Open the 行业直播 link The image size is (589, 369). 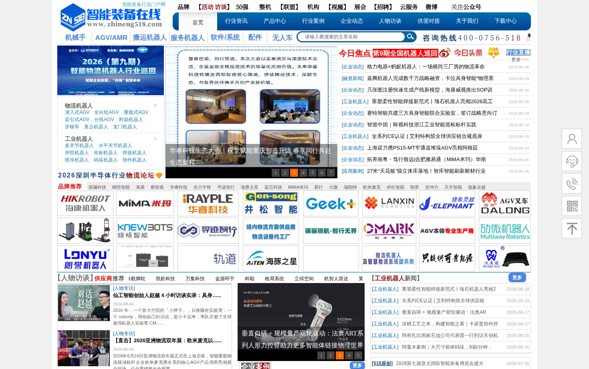[x=518, y=52]
